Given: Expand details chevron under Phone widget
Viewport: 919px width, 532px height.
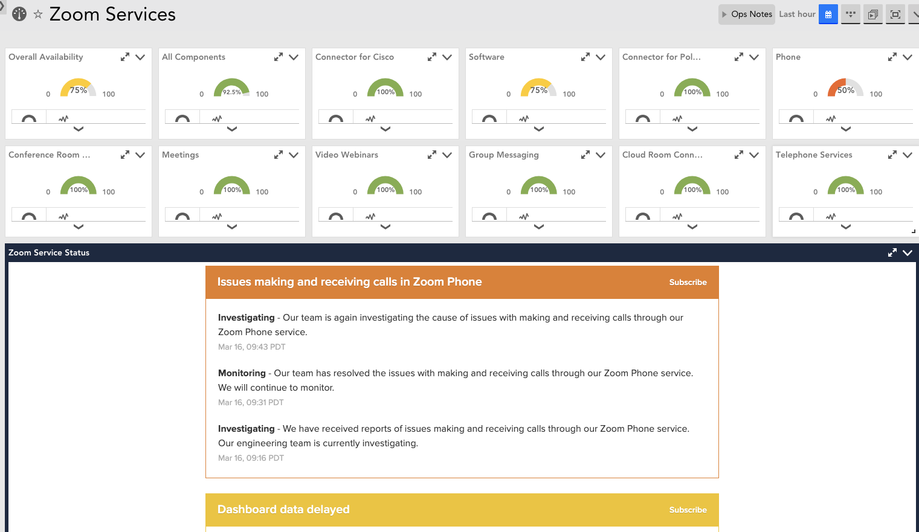Looking at the screenshot, I should [x=846, y=129].
